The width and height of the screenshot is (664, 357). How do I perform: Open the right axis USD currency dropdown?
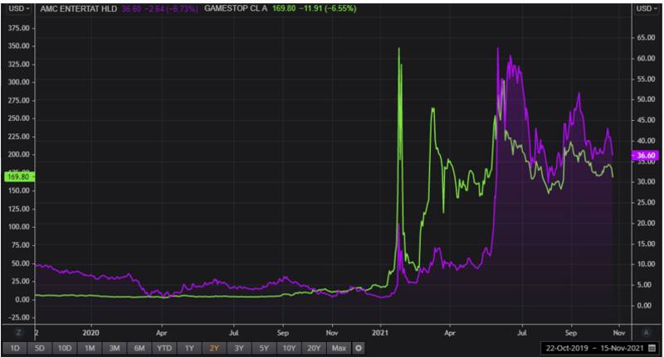646,8
